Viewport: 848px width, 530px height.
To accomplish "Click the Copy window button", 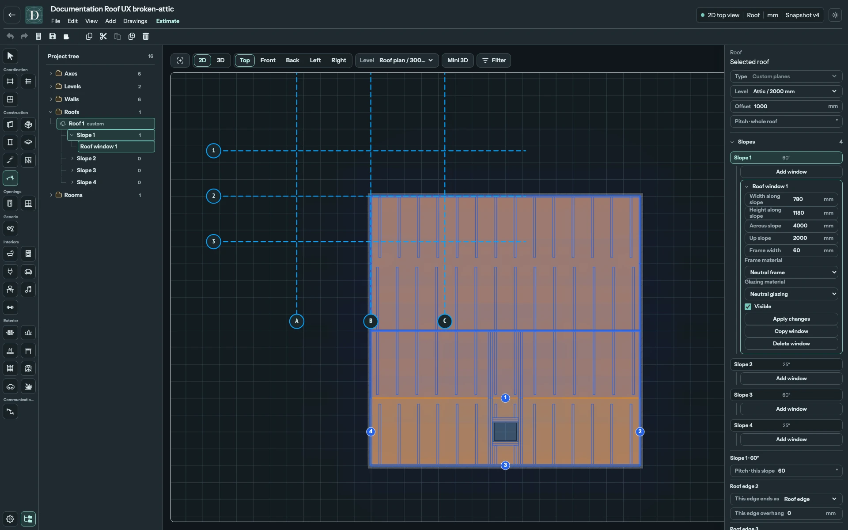I will click(x=791, y=331).
